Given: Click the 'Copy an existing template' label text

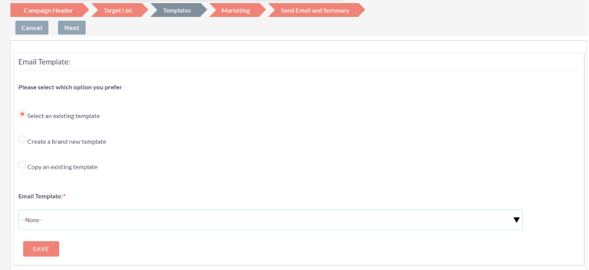Looking at the screenshot, I should (x=62, y=167).
